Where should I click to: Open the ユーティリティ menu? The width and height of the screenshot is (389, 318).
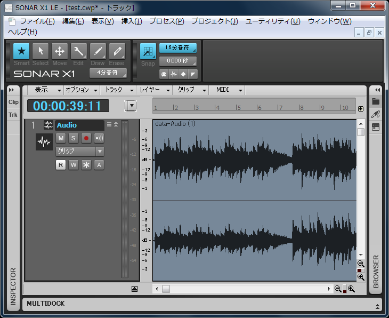click(273, 21)
